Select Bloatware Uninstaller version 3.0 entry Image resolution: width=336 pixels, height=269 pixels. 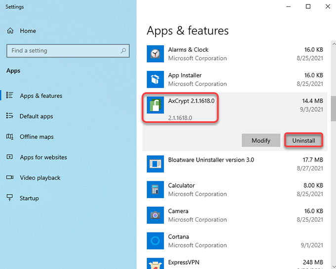click(x=235, y=164)
